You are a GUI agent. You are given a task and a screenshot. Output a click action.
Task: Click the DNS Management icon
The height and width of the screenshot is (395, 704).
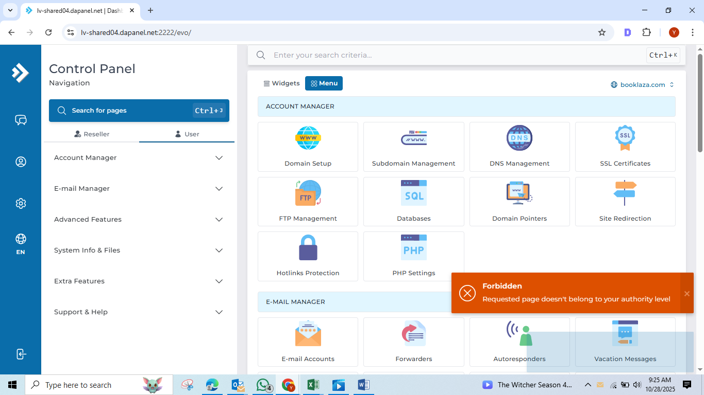tap(519, 138)
